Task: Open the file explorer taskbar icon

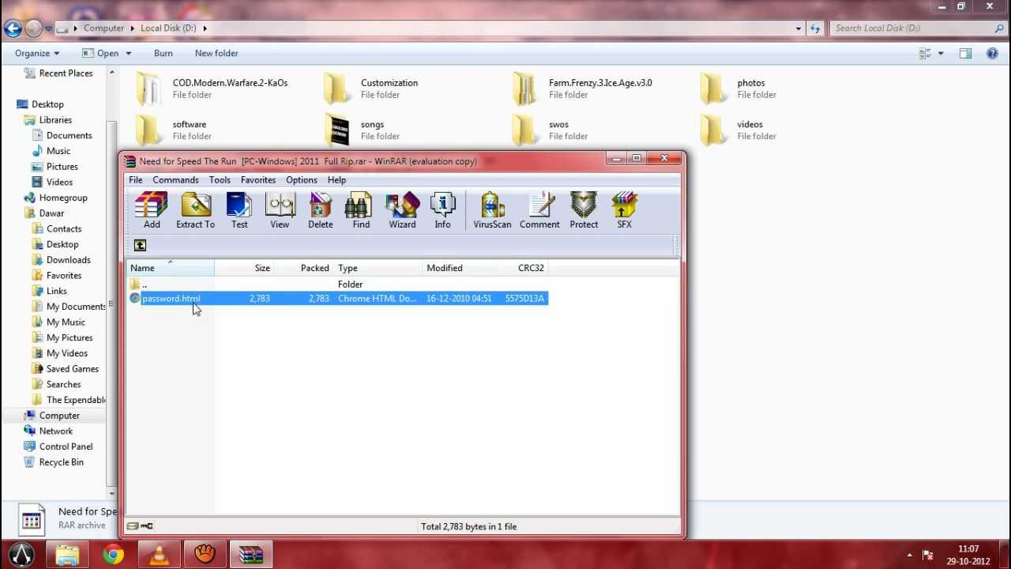Action: [68, 555]
